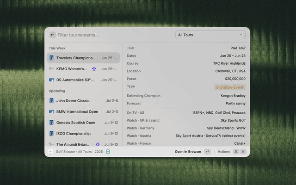Open the BMW International Open entry
This screenshot has height=185, width=296.
pos(83,111)
